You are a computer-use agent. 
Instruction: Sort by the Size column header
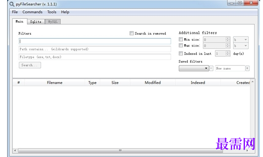(x=115, y=83)
